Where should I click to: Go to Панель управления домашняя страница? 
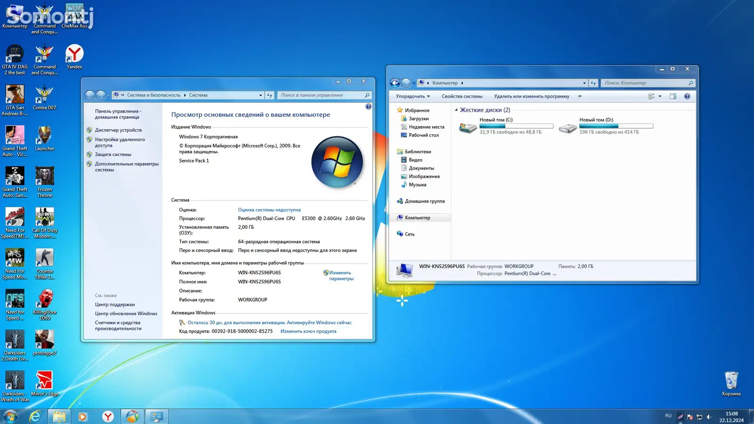pyautogui.click(x=118, y=114)
